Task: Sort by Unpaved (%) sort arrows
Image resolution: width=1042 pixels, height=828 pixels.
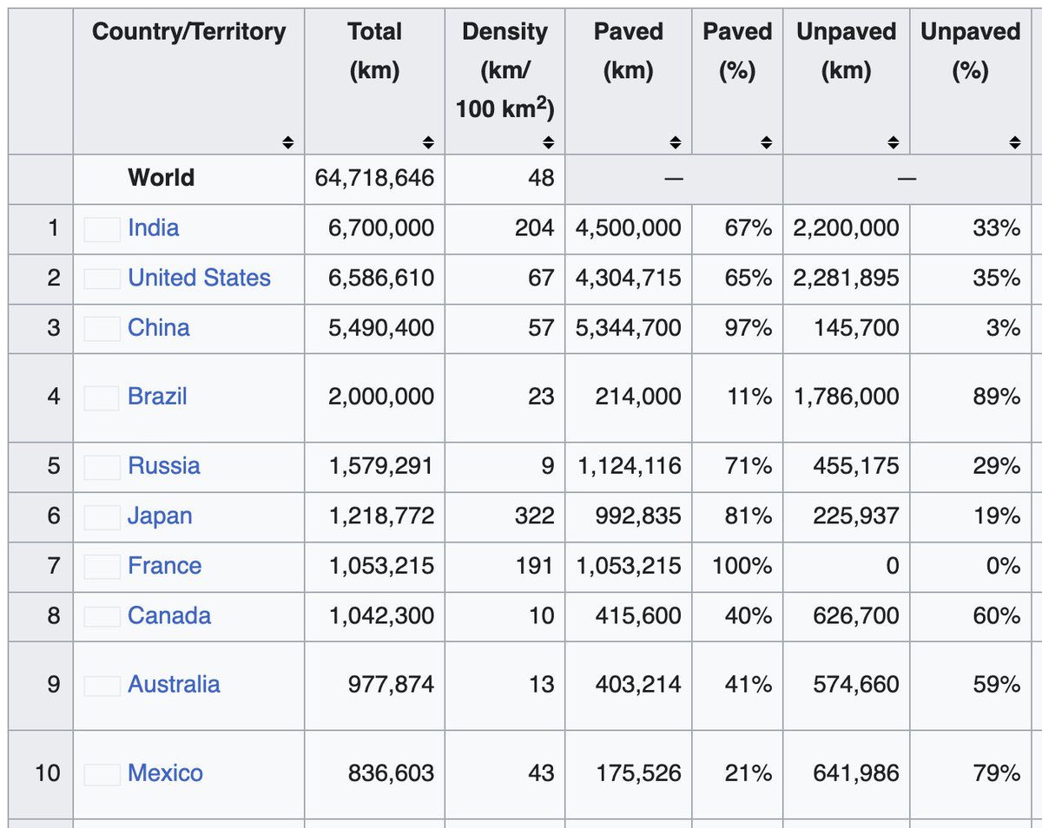Action: (1014, 142)
